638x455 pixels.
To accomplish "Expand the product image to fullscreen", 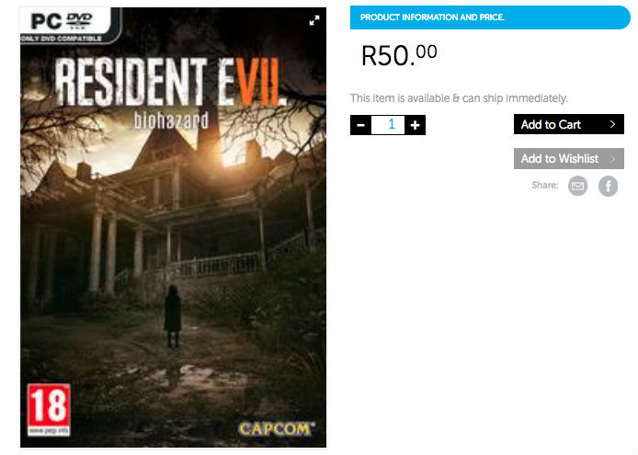I will click(314, 20).
